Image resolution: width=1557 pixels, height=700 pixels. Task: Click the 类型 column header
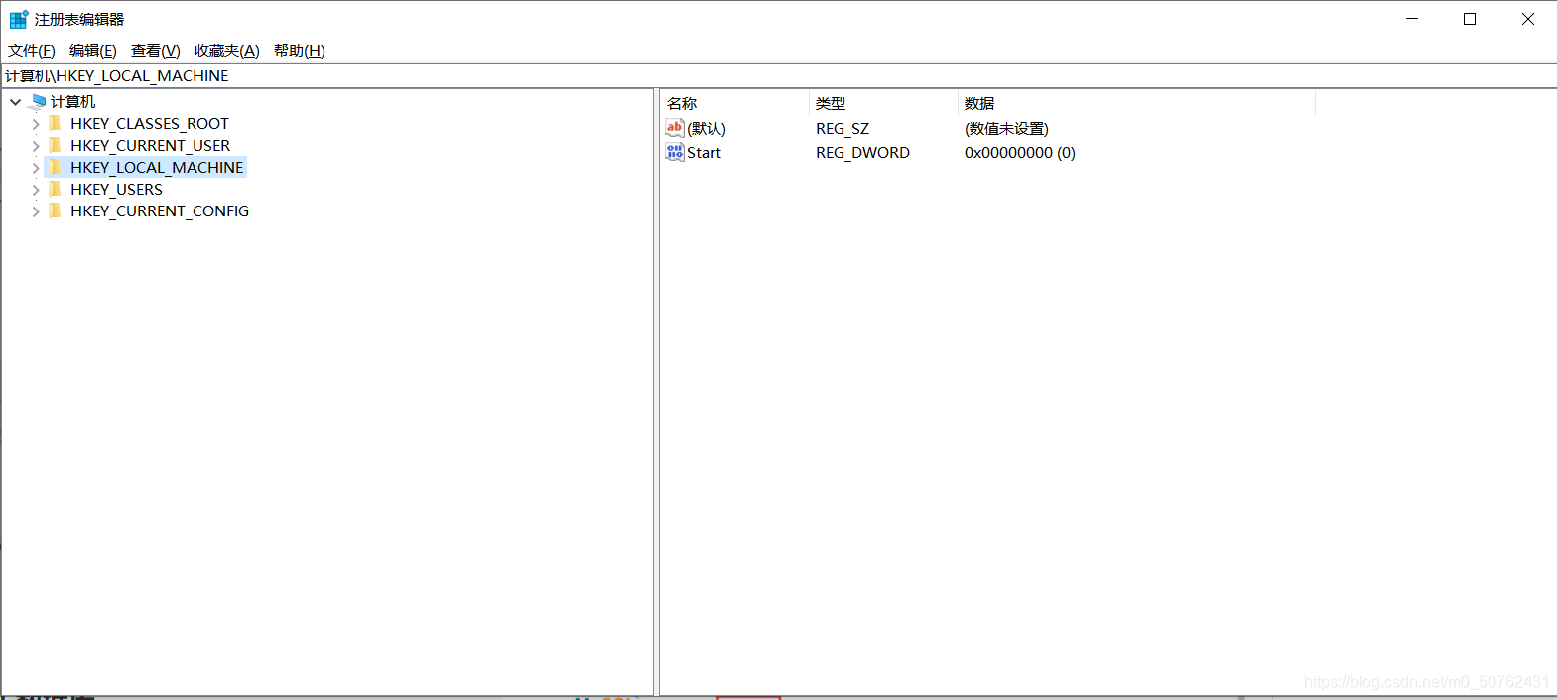click(x=883, y=103)
